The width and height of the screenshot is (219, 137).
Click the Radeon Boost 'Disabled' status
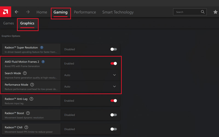coord(70,115)
